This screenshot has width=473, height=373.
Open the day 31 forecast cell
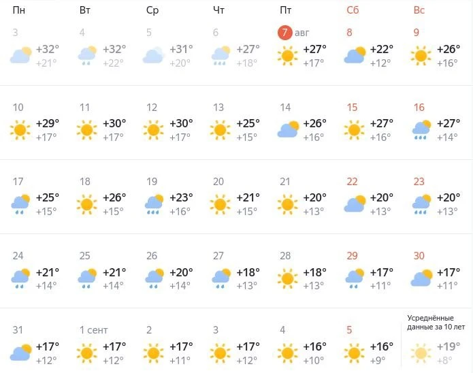(x=35, y=346)
